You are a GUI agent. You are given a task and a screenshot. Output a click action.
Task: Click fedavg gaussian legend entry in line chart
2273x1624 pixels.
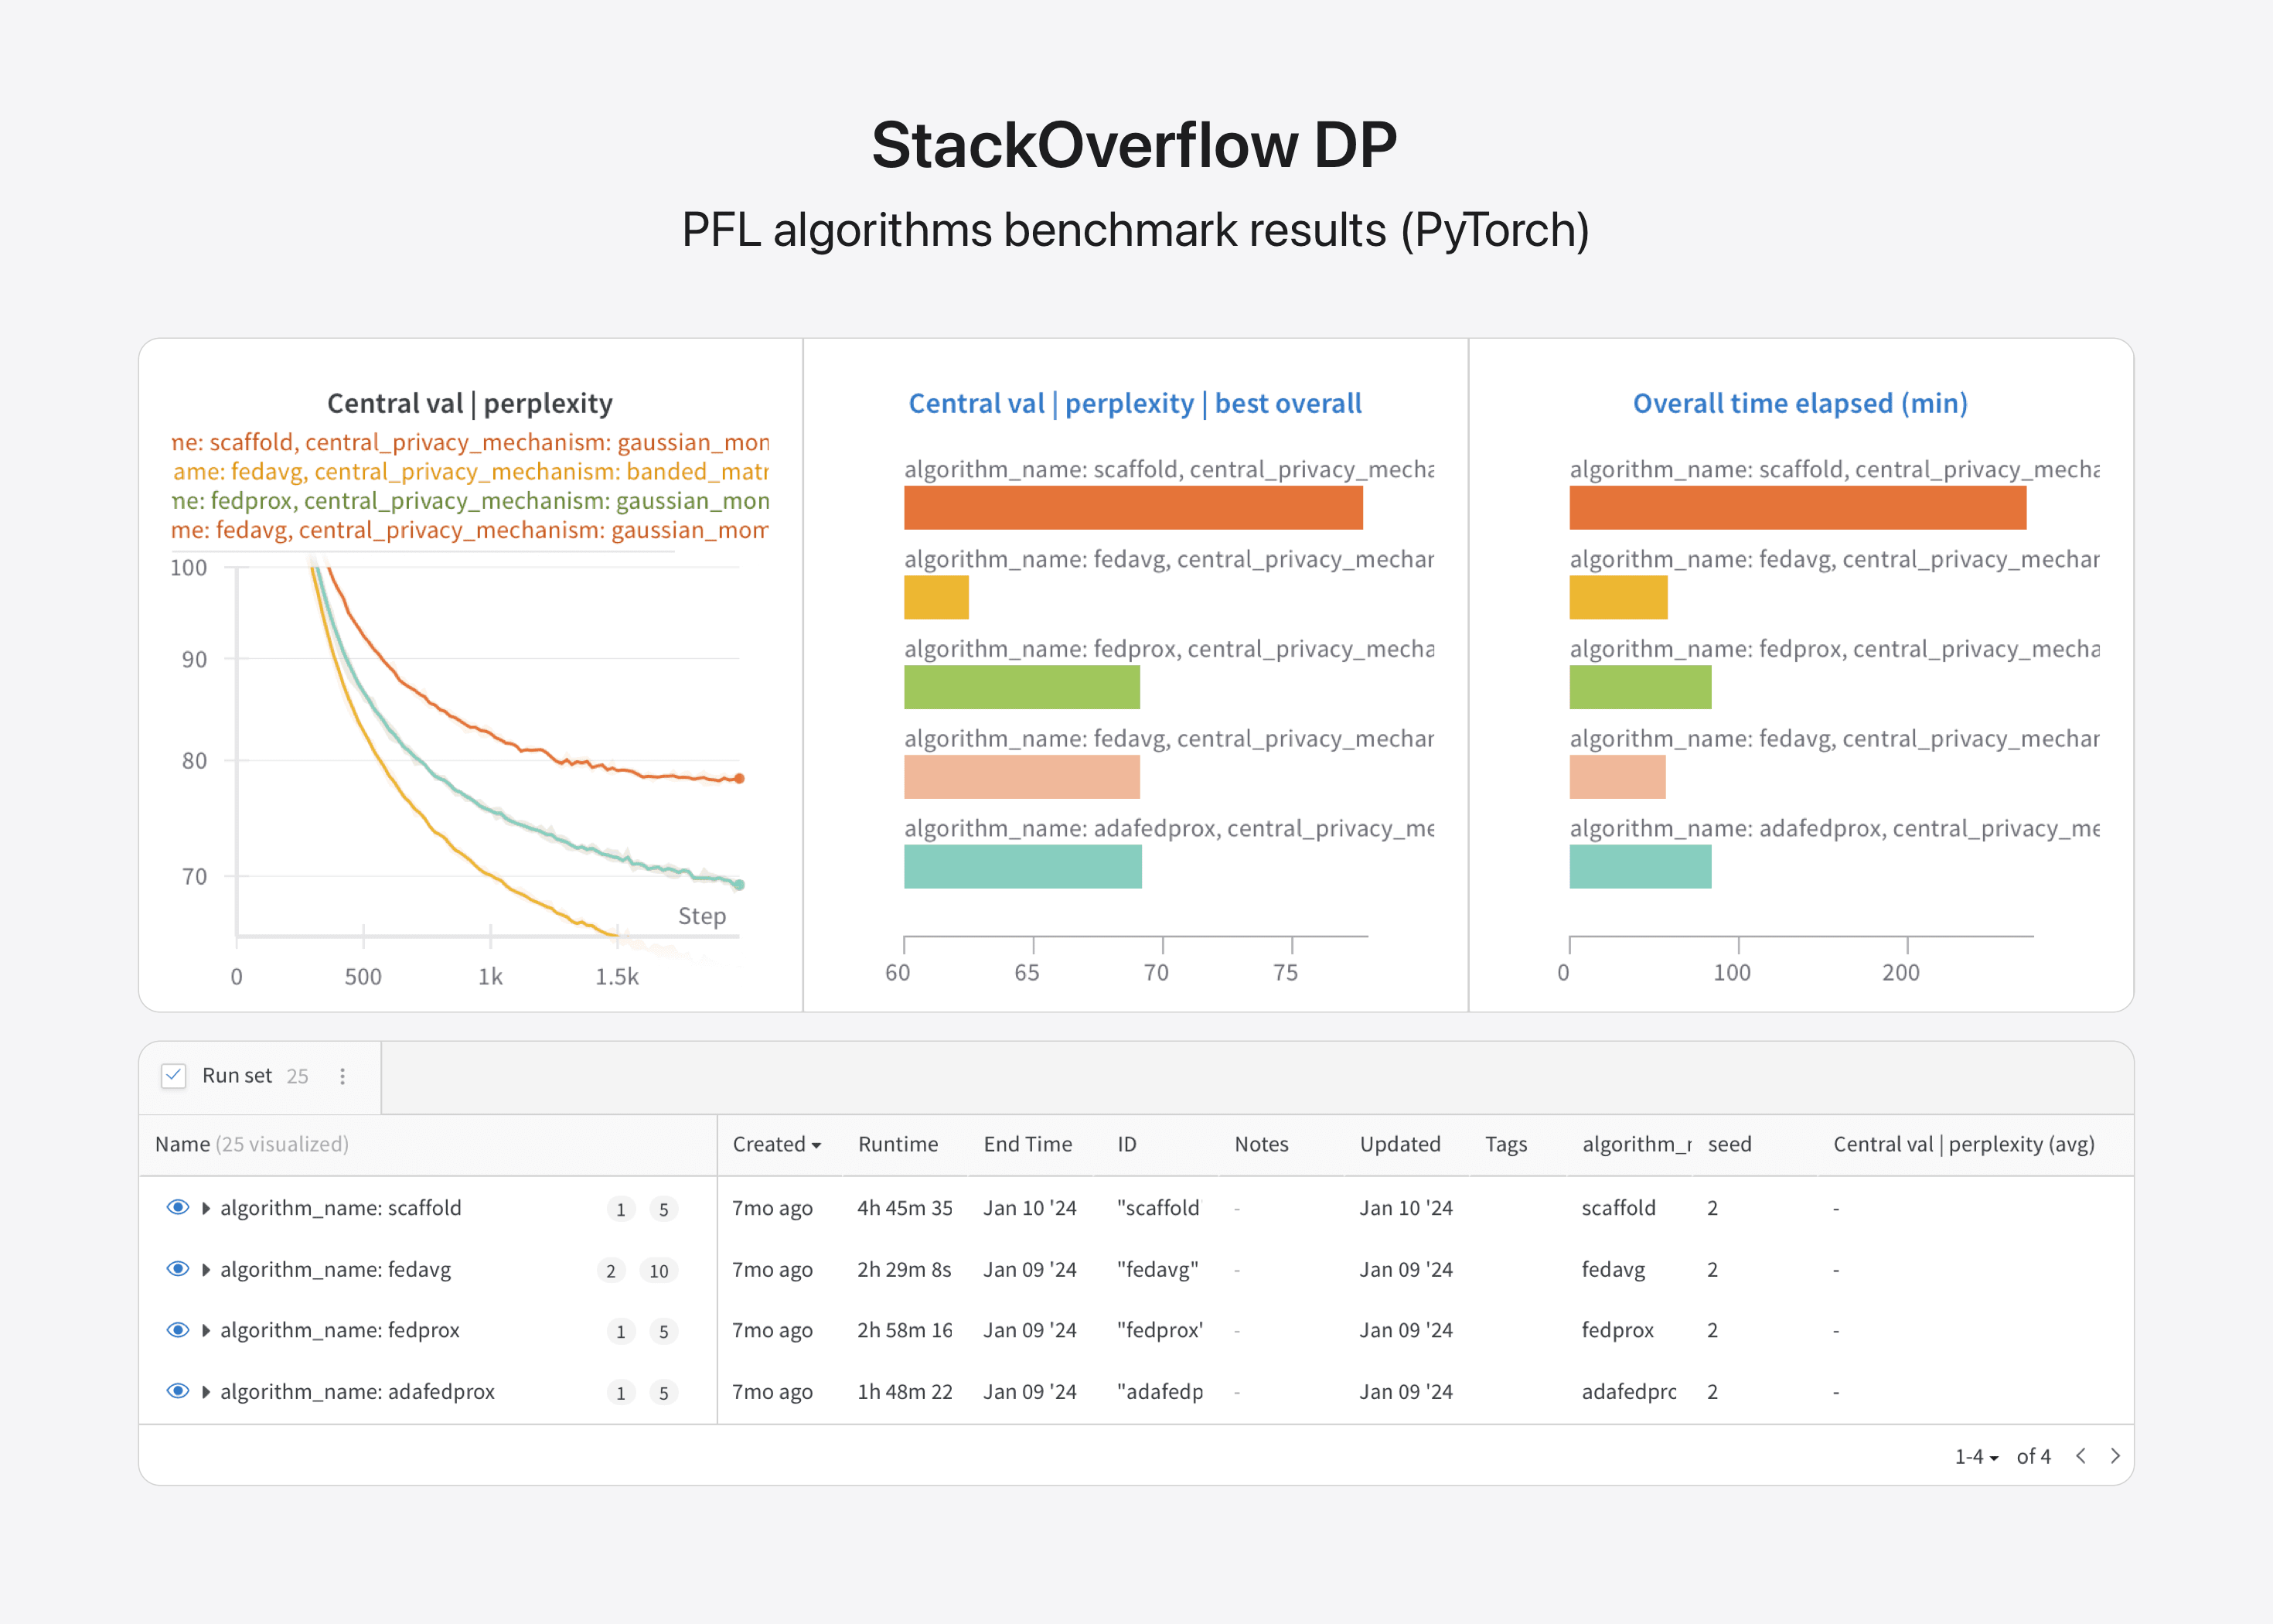[x=470, y=530]
